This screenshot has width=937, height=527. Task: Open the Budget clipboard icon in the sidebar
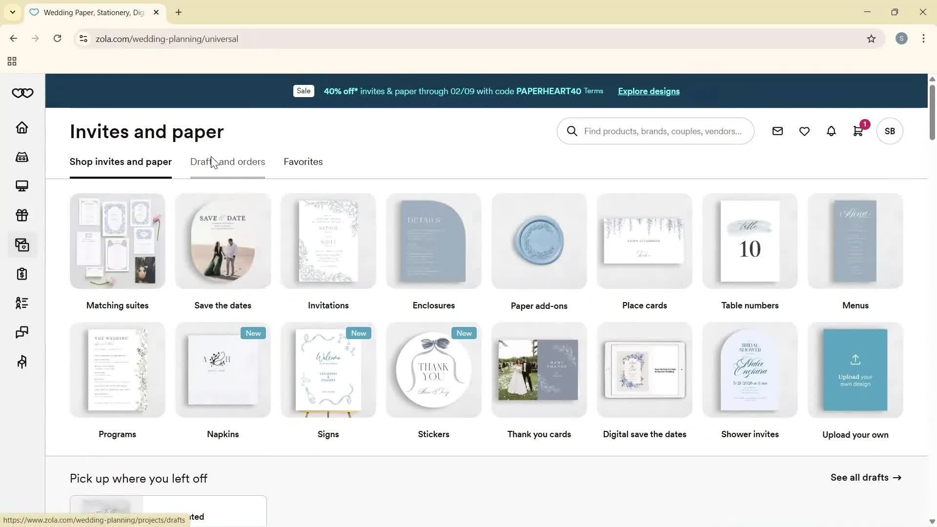point(21,274)
